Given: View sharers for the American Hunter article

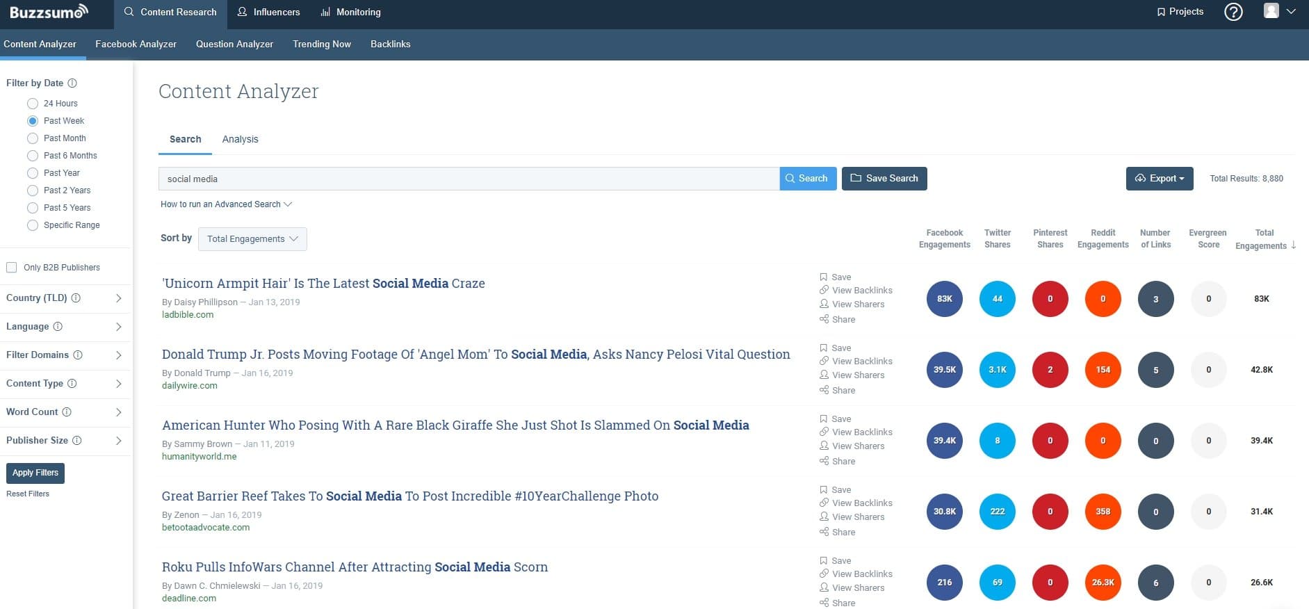Looking at the screenshot, I should pyautogui.click(x=852, y=446).
